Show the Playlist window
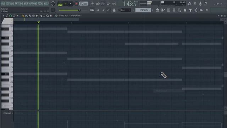Image resolution: width=227 pixels, height=128 pixels. [x=157, y=10]
